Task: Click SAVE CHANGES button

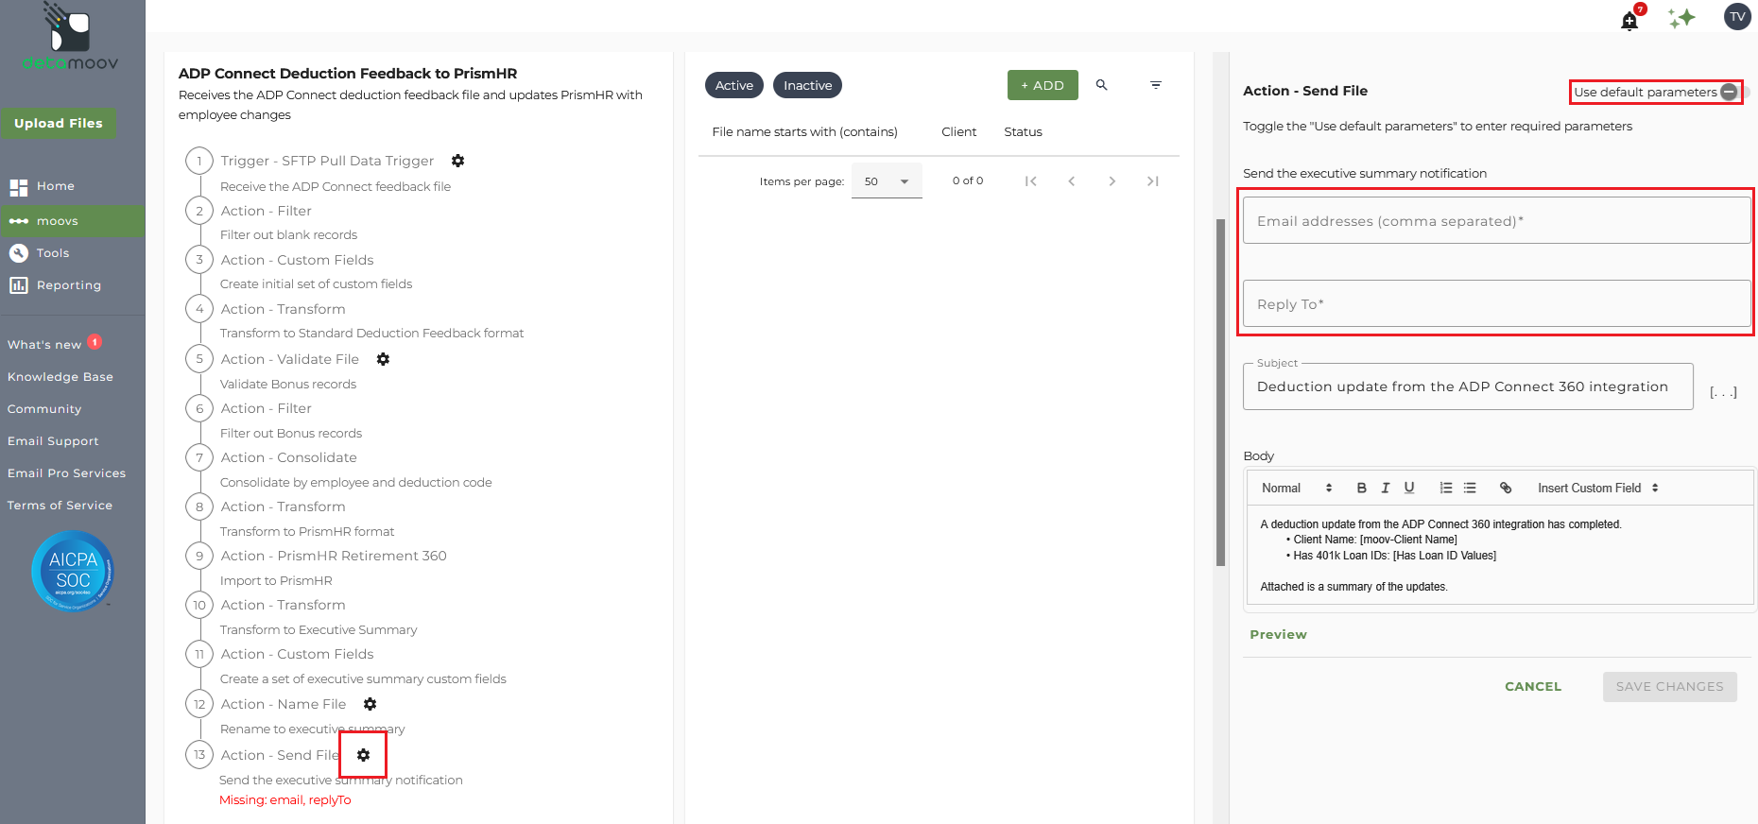Action: [x=1670, y=687]
